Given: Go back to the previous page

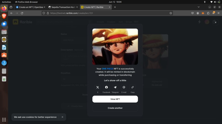Looking at the screenshot, I should point(12,13).
